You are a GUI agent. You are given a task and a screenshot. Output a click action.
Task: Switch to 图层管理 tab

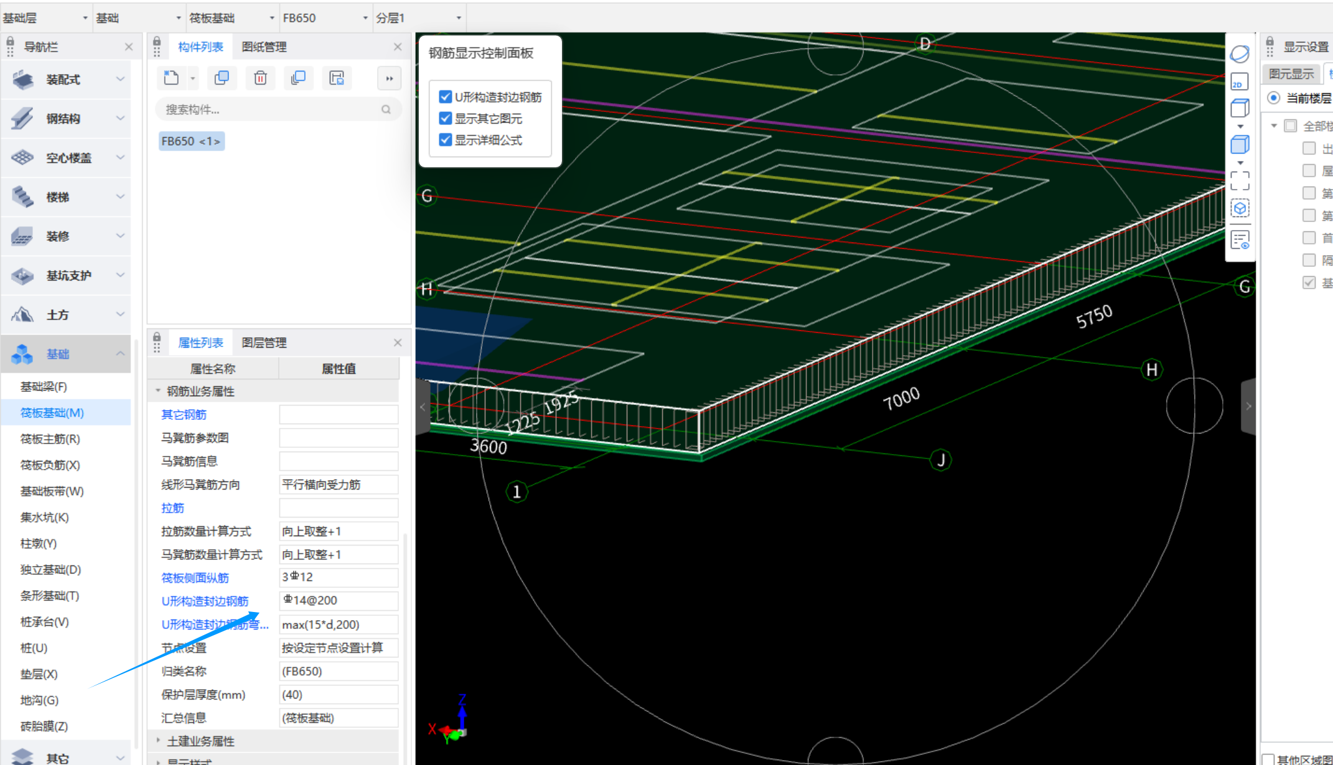tap(264, 343)
